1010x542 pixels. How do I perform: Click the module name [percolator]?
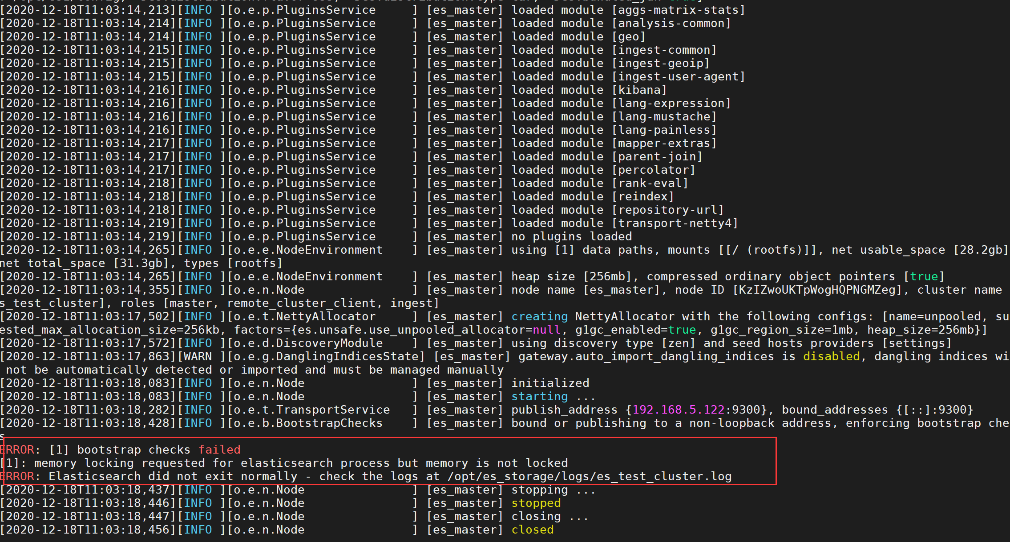[654, 170]
